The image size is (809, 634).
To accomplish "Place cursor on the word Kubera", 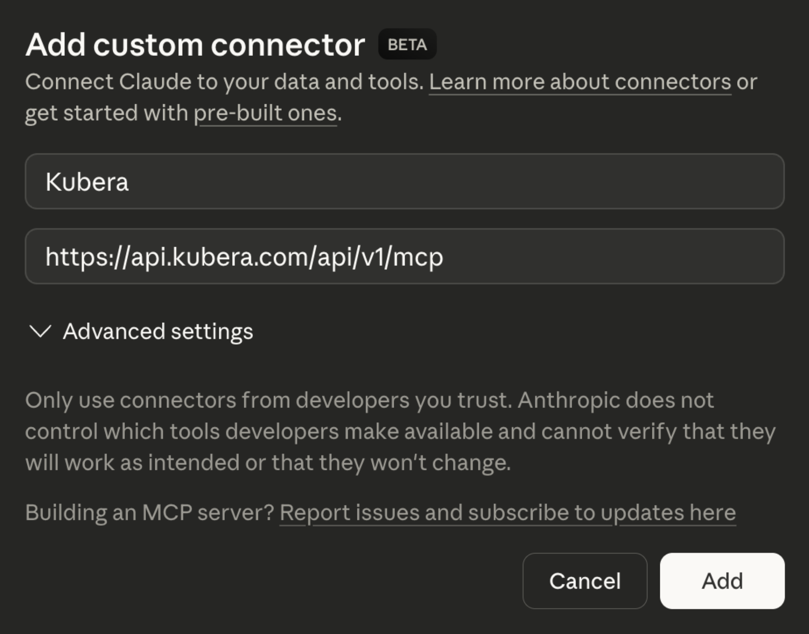I will (x=87, y=182).
